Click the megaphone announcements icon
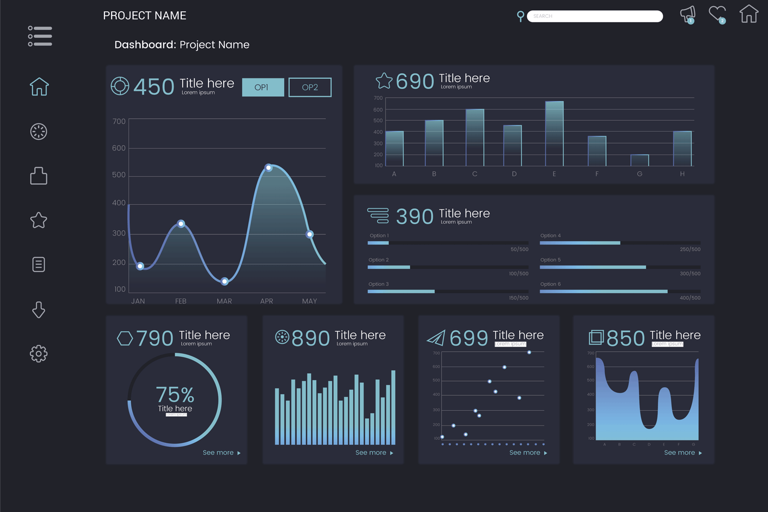This screenshot has height=512, width=768. click(x=688, y=15)
